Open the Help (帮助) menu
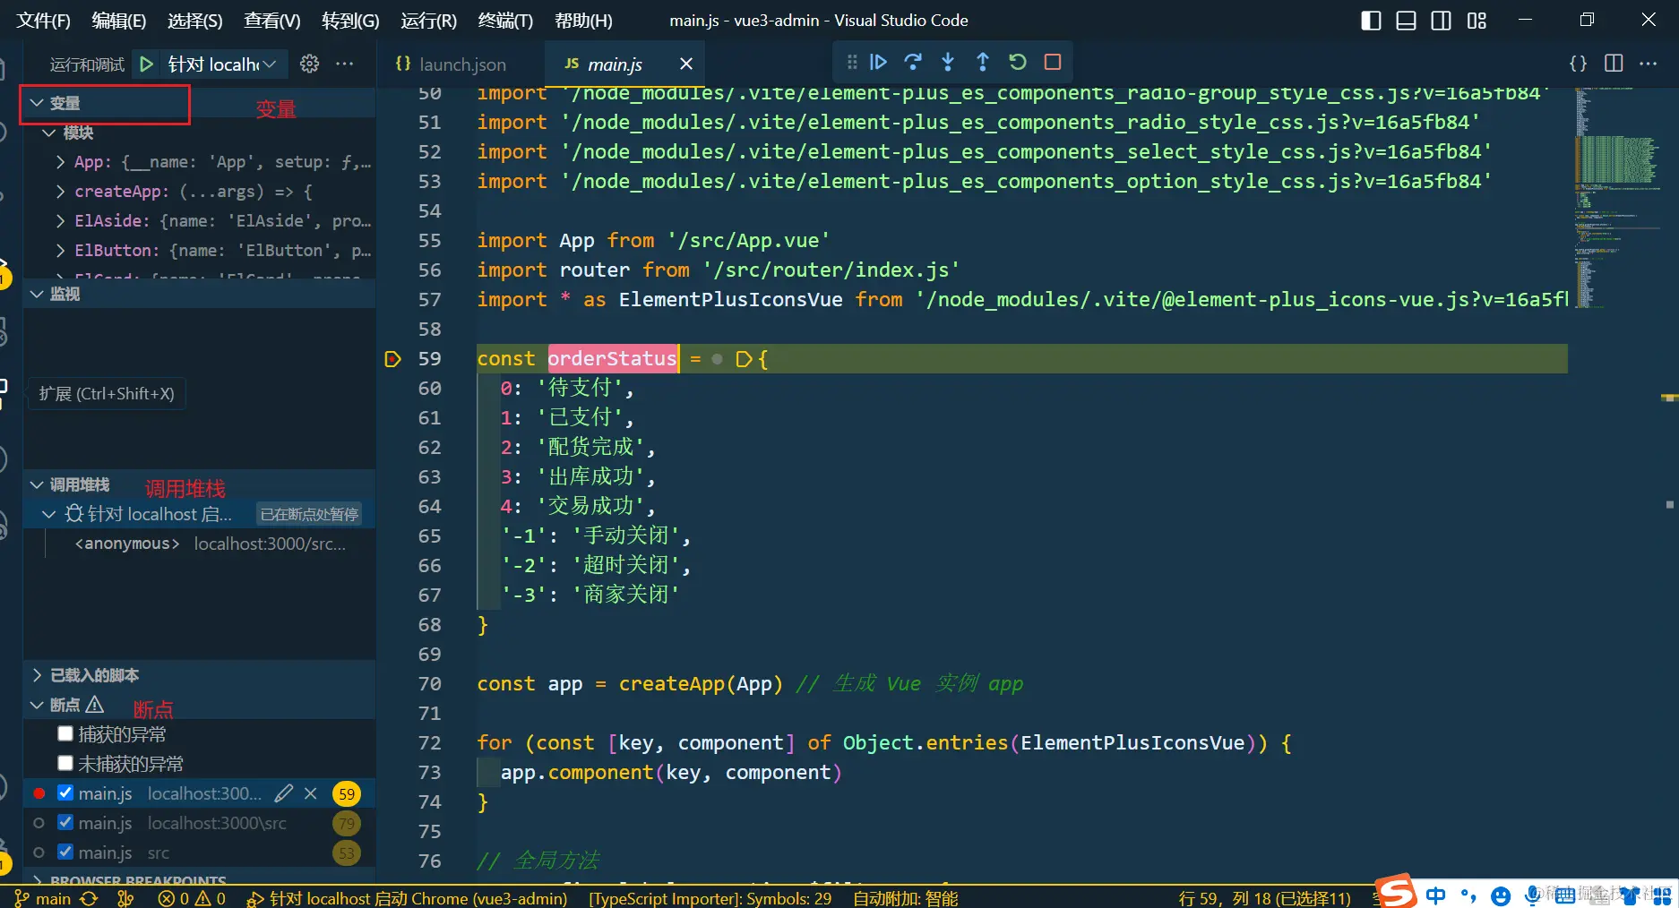Viewport: 1679px width, 908px height. click(583, 20)
